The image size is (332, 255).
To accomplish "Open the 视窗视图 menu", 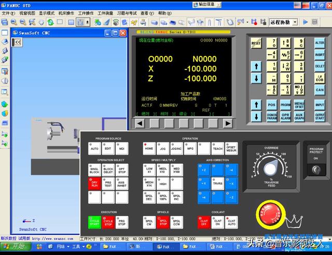I will pyautogui.click(x=27, y=13).
